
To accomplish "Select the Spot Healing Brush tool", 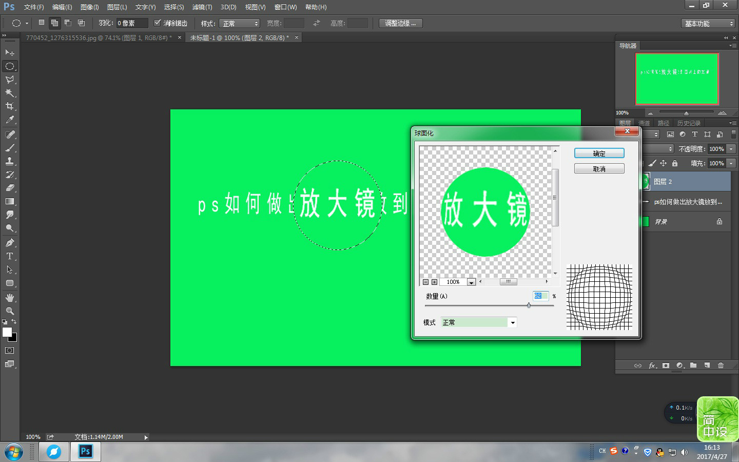I will click(x=10, y=134).
